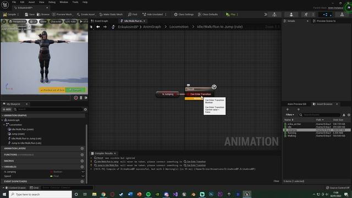Collapse the Animation Graphs section
The image size is (352, 198).
pos(2,116)
